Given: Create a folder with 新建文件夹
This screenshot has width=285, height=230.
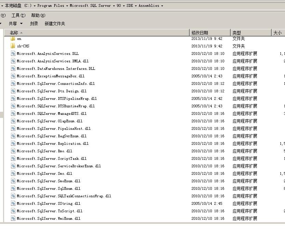Looking at the screenshot, I should [x=55, y=24].
